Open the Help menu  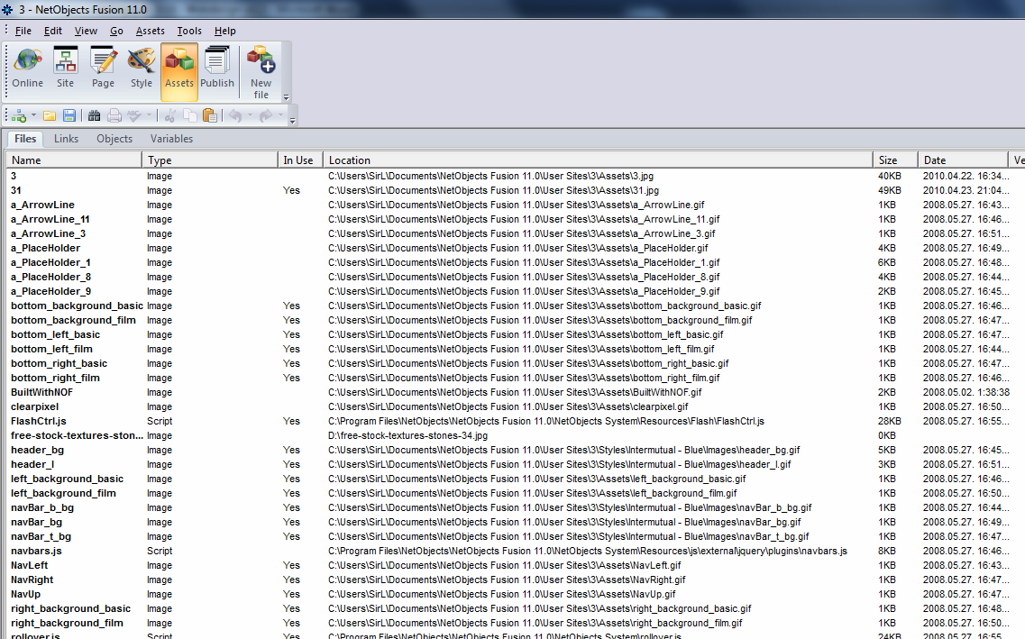point(224,31)
